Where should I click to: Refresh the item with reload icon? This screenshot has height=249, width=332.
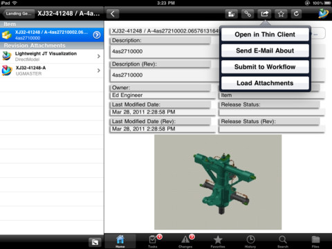(296, 14)
